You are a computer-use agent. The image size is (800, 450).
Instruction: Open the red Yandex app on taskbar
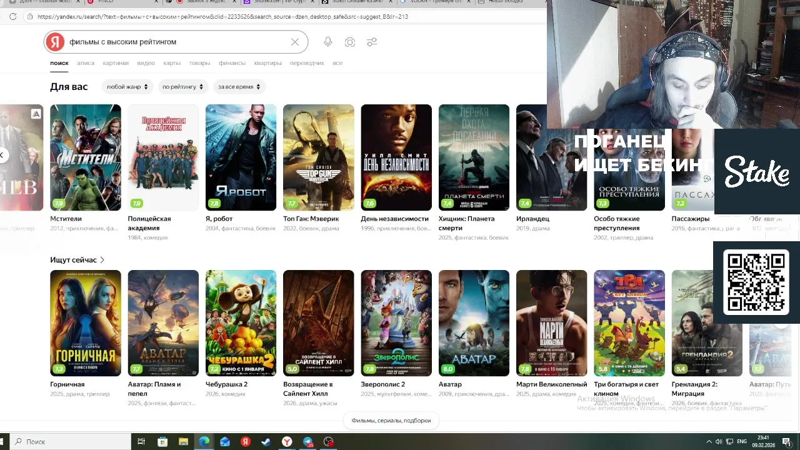[x=246, y=442]
